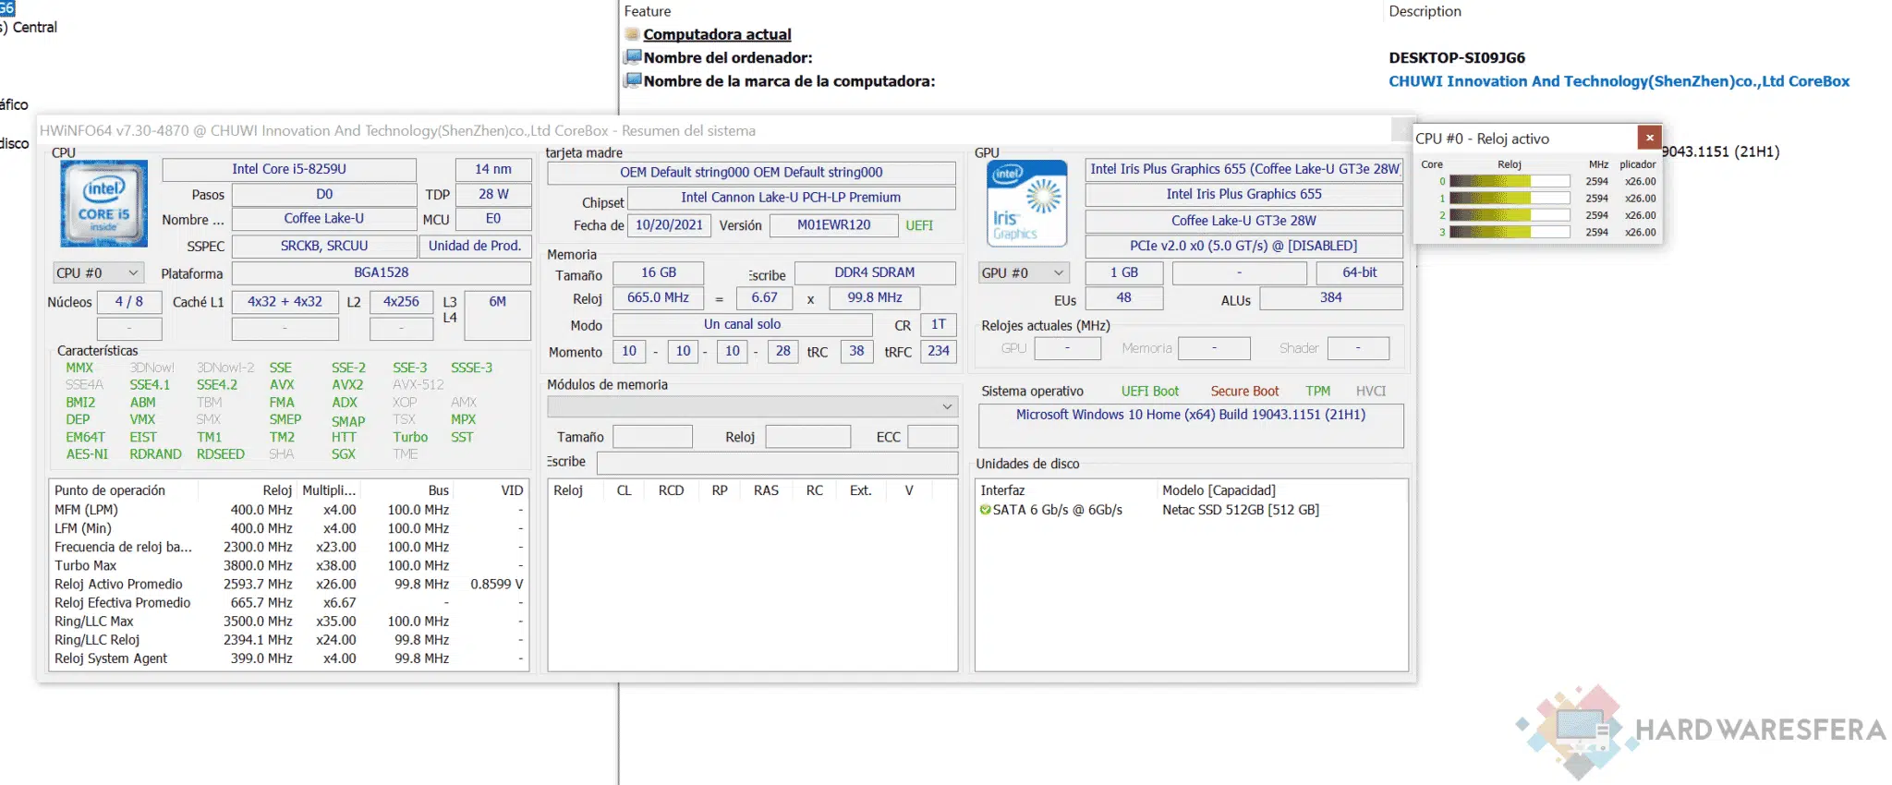Open the GPU #0 selector dropdown
1892x785 pixels.
(x=1024, y=273)
